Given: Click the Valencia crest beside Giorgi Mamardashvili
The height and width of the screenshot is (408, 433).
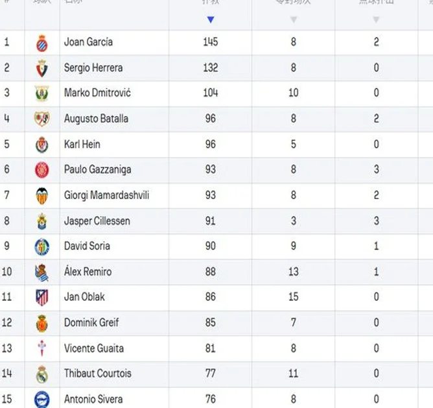Looking at the screenshot, I should [42, 196].
